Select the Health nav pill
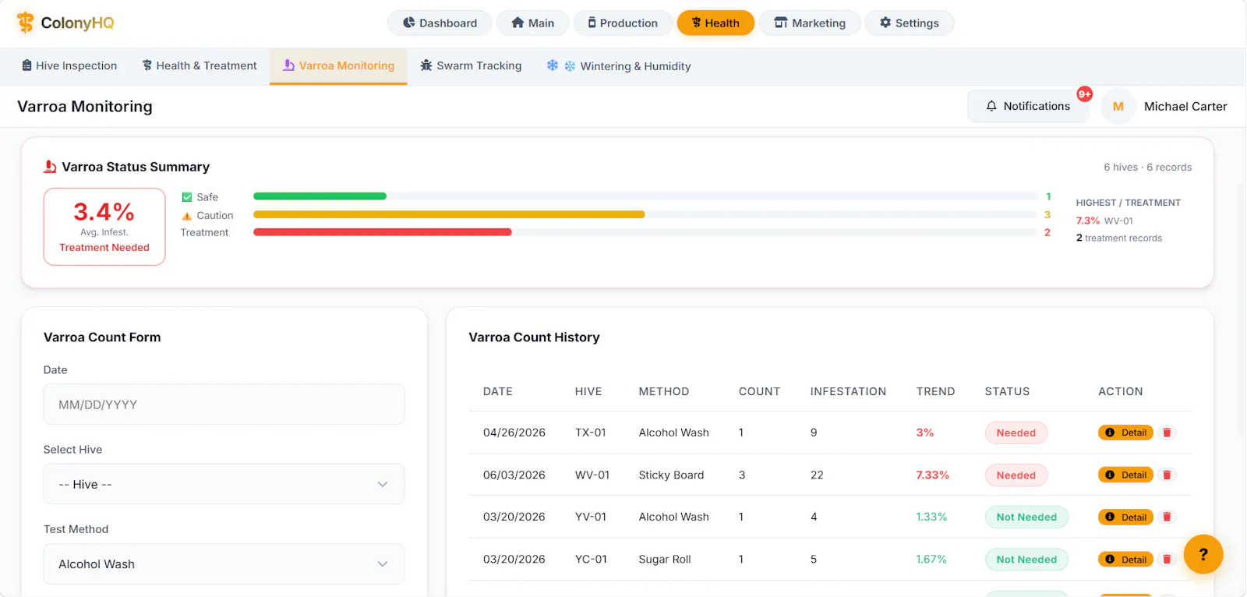Image resolution: width=1247 pixels, height=597 pixels. coord(715,23)
